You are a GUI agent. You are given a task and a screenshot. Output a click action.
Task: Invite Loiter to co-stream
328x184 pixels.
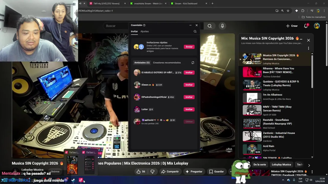pyautogui.click(x=189, y=109)
